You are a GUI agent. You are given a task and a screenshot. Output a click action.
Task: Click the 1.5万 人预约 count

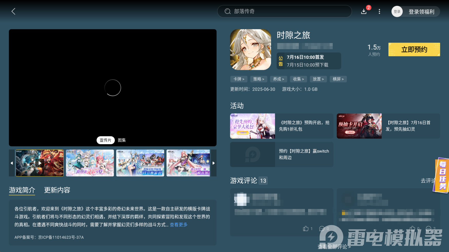coord(374,50)
